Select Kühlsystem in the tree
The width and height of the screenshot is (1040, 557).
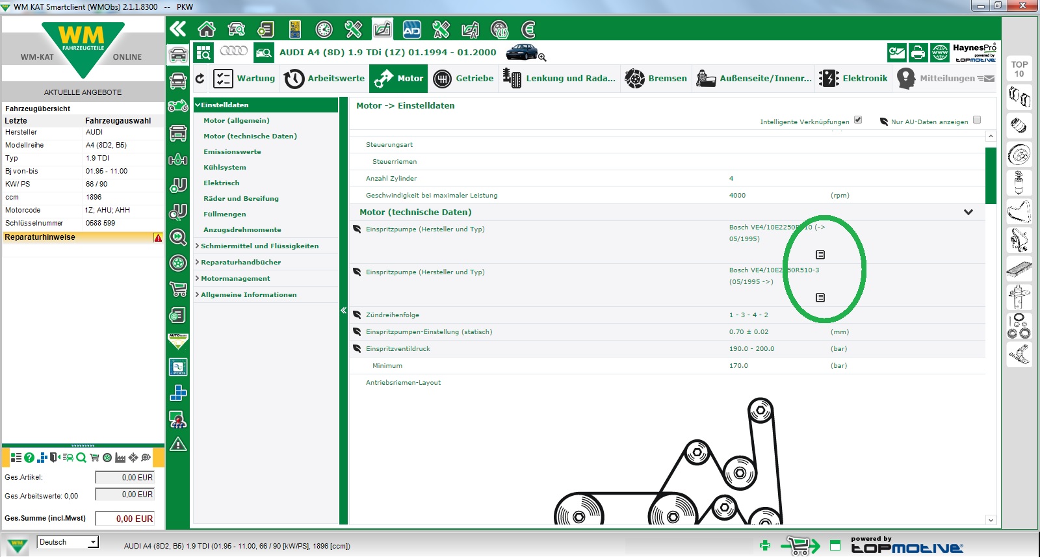pyautogui.click(x=225, y=167)
